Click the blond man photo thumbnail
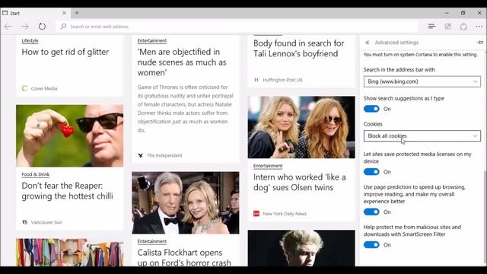The height and width of the screenshot is (274, 487). click(x=301, y=248)
